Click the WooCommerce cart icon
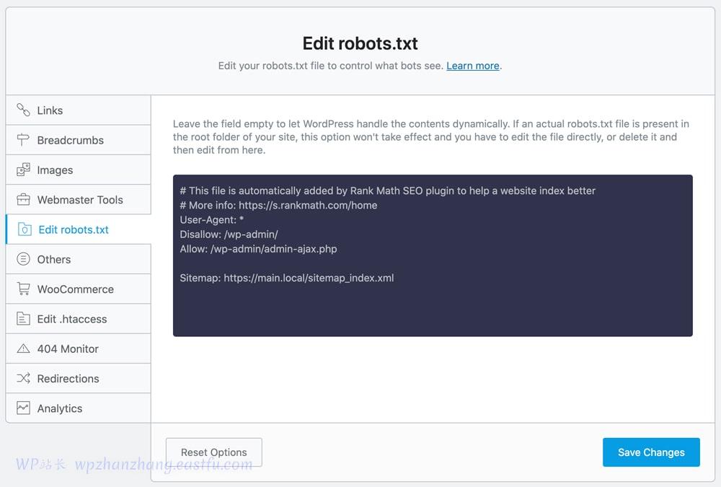The height and width of the screenshot is (487, 721). coord(23,289)
